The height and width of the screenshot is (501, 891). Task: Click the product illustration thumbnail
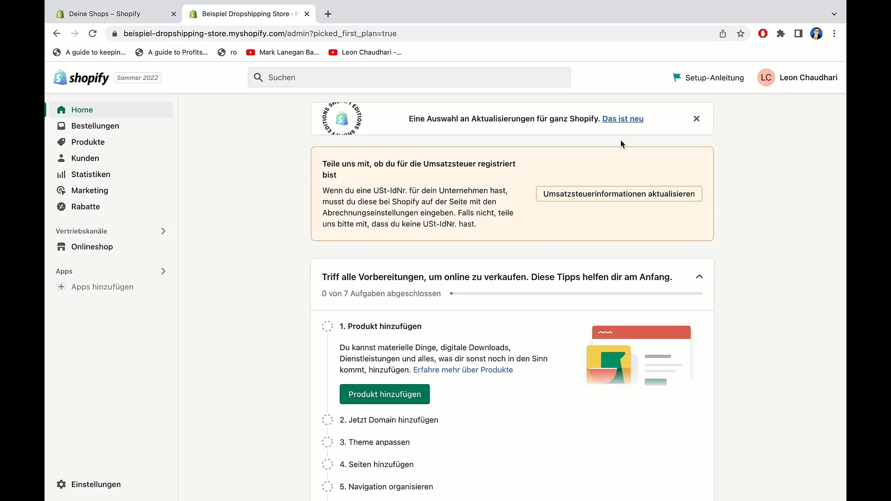tap(639, 355)
